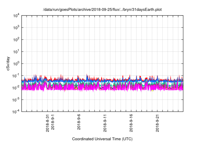Select the 2018-9-1 date tick label
Viewport: 202px width, 142px height.
(x=53, y=122)
